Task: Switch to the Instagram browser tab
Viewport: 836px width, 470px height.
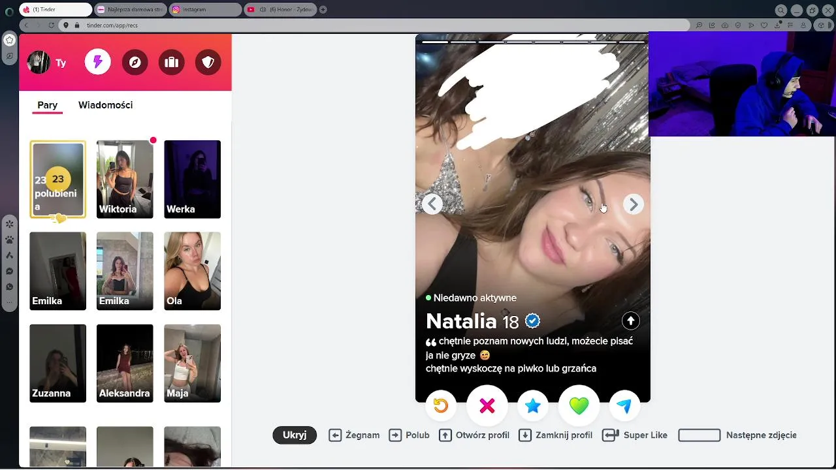Action: point(204,10)
